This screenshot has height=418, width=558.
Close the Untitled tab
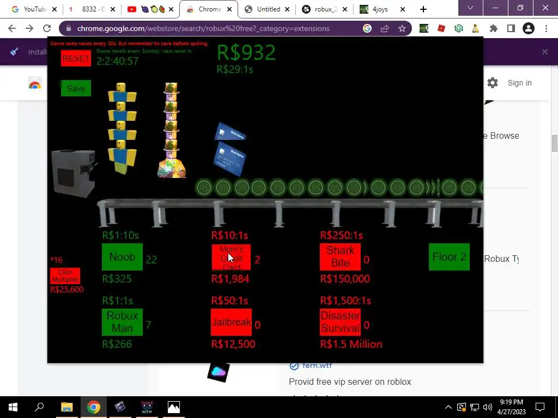tap(287, 9)
